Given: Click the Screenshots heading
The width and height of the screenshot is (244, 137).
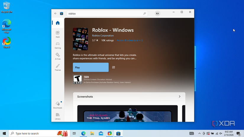Looking at the screenshot, I should [x=85, y=97].
